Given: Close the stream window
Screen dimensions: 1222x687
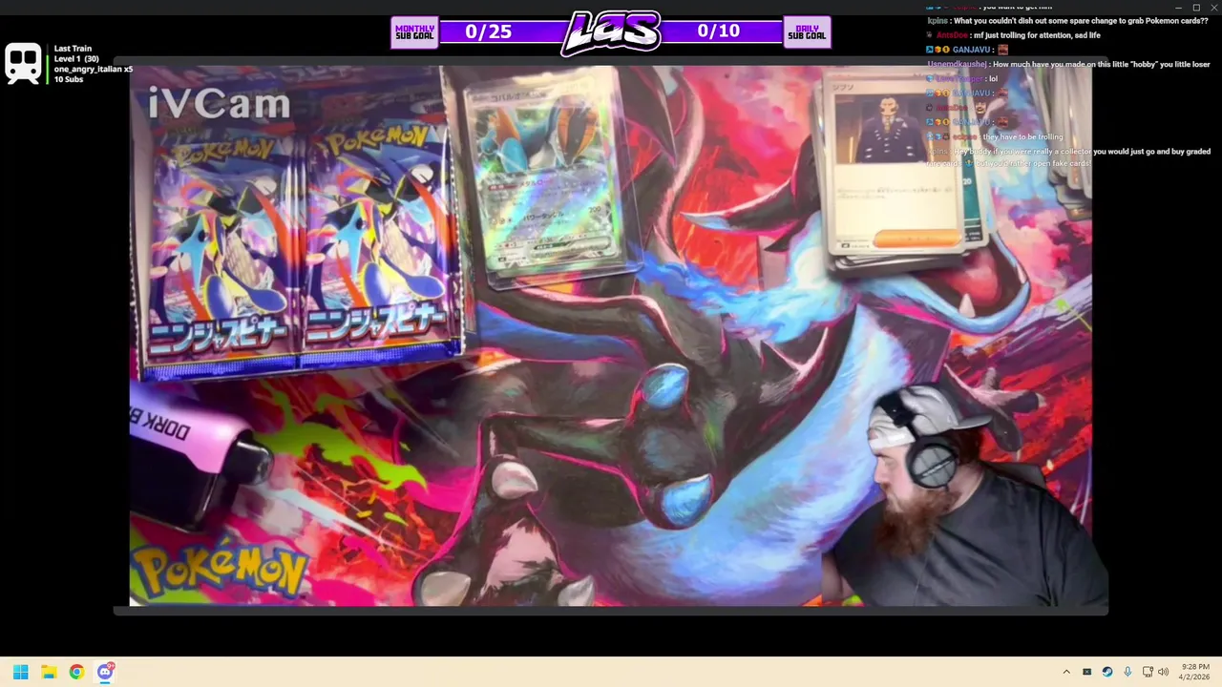Looking at the screenshot, I should [x=1213, y=8].
